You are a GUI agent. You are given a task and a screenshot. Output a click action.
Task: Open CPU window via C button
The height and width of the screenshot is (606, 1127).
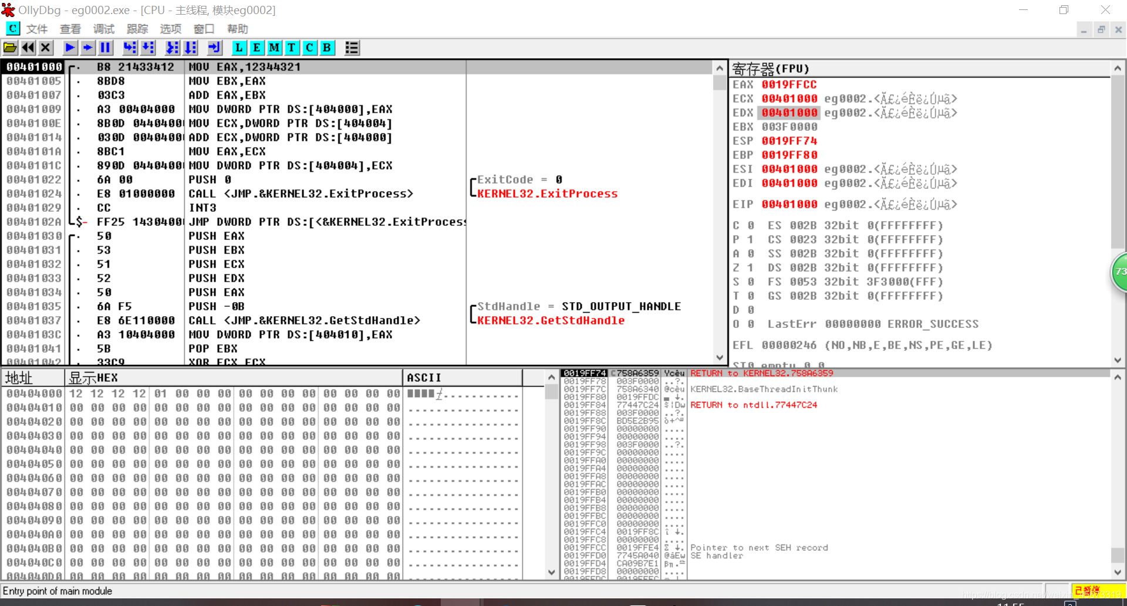coord(309,48)
